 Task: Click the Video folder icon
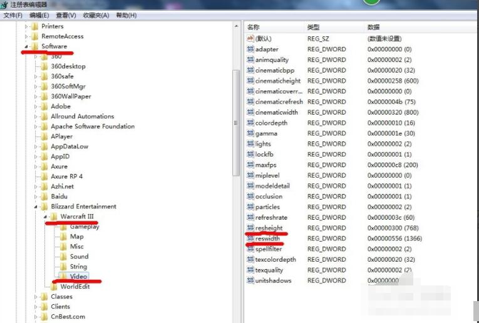[63, 276]
